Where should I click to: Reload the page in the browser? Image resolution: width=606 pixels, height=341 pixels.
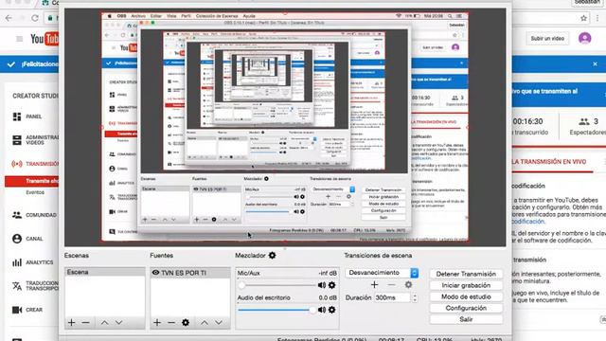tap(35, 18)
